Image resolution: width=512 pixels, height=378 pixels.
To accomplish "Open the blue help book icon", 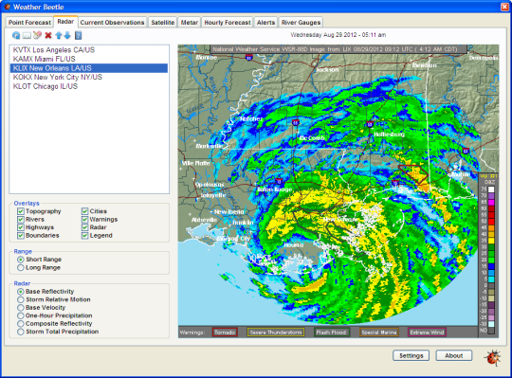I will (x=79, y=35).
